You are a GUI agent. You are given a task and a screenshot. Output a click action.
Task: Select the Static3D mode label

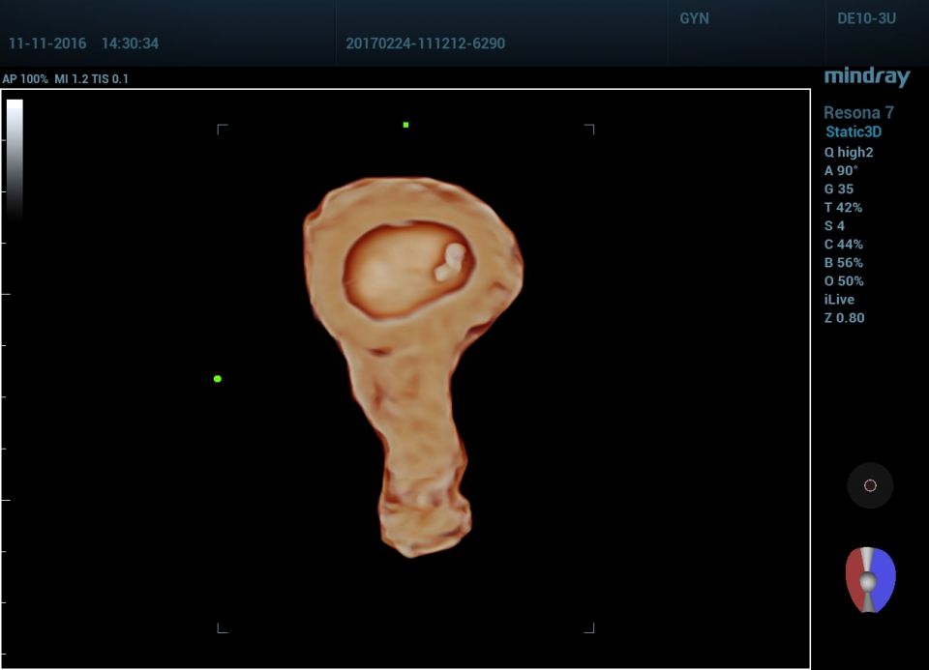853,132
